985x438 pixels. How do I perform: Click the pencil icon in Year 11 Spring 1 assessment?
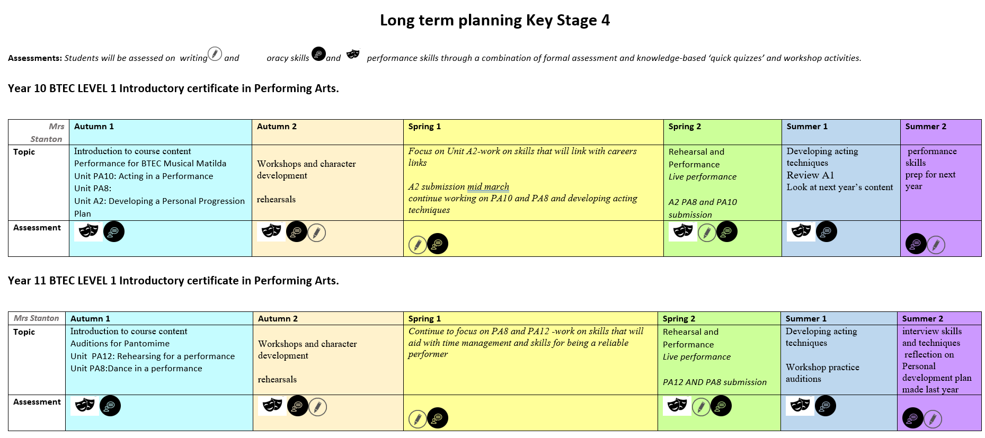tap(418, 419)
